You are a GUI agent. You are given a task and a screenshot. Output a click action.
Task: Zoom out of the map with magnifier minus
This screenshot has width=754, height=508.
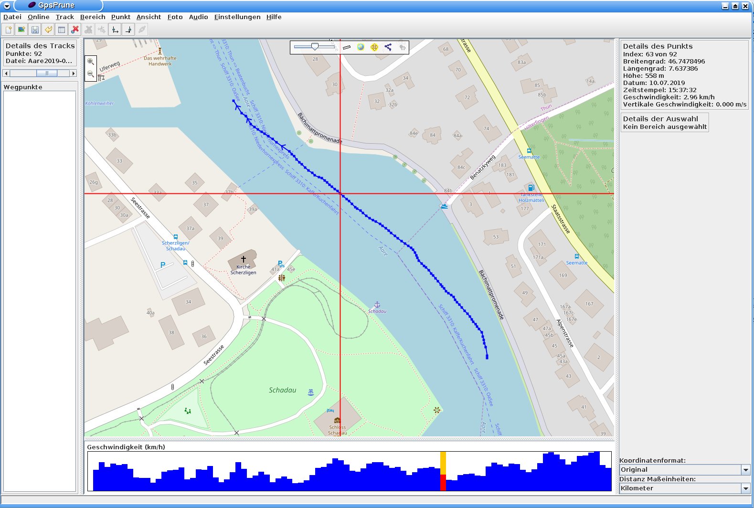[90, 74]
